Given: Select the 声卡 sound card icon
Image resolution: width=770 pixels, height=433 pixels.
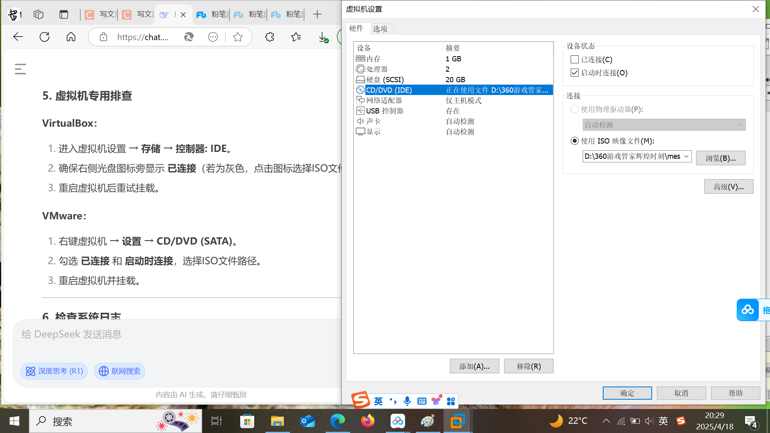Looking at the screenshot, I should (360, 121).
